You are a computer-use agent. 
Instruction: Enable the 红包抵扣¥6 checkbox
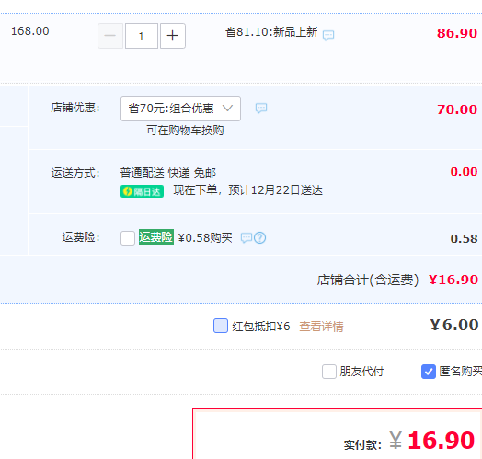pyautogui.click(x=221, y=326)
